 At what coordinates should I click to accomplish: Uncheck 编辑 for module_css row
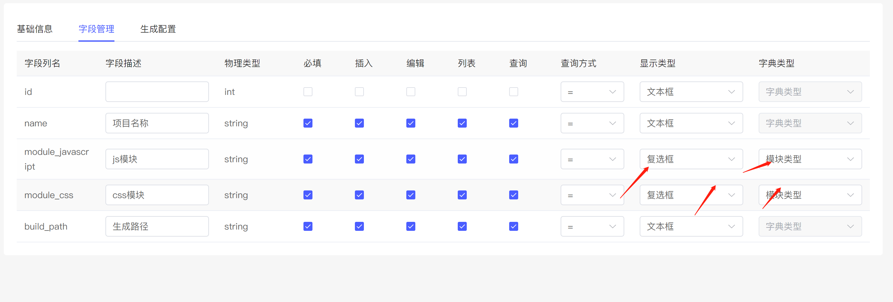(x=411, y=195)
